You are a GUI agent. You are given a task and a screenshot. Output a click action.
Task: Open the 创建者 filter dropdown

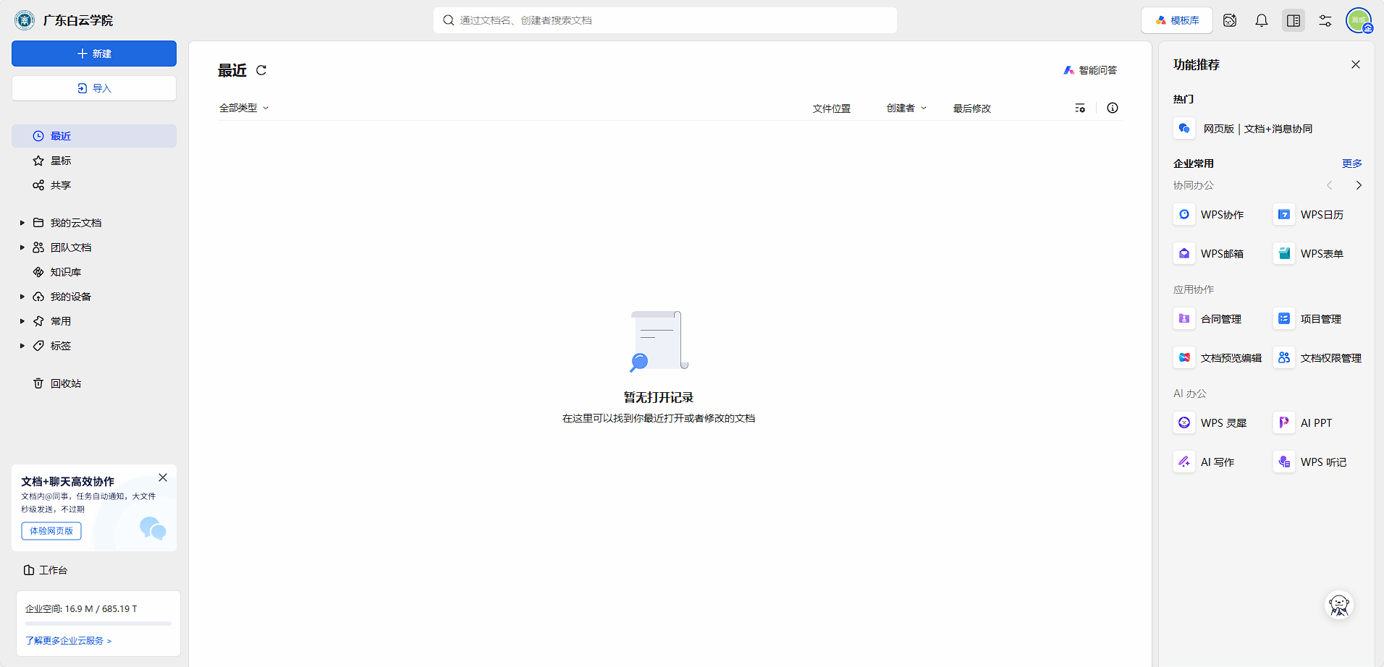point(906,109)
